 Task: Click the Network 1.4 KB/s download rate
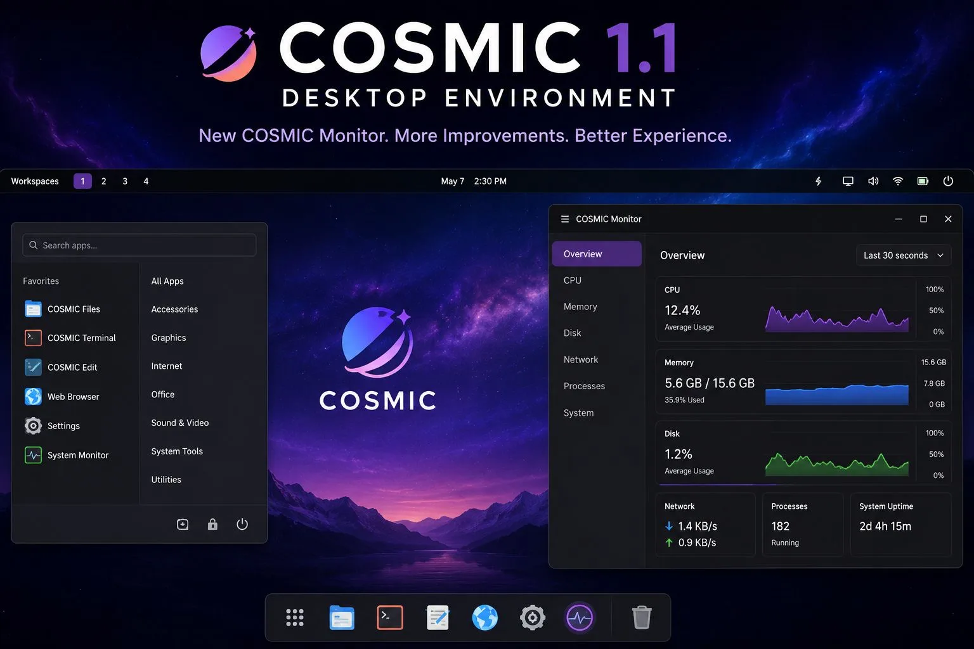point(698,526)
